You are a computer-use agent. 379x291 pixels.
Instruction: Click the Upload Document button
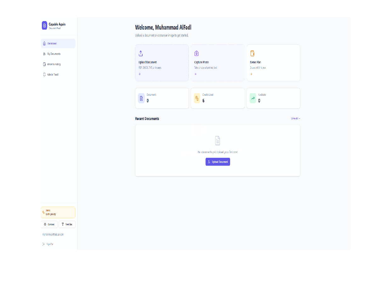(x=218, y=162)
